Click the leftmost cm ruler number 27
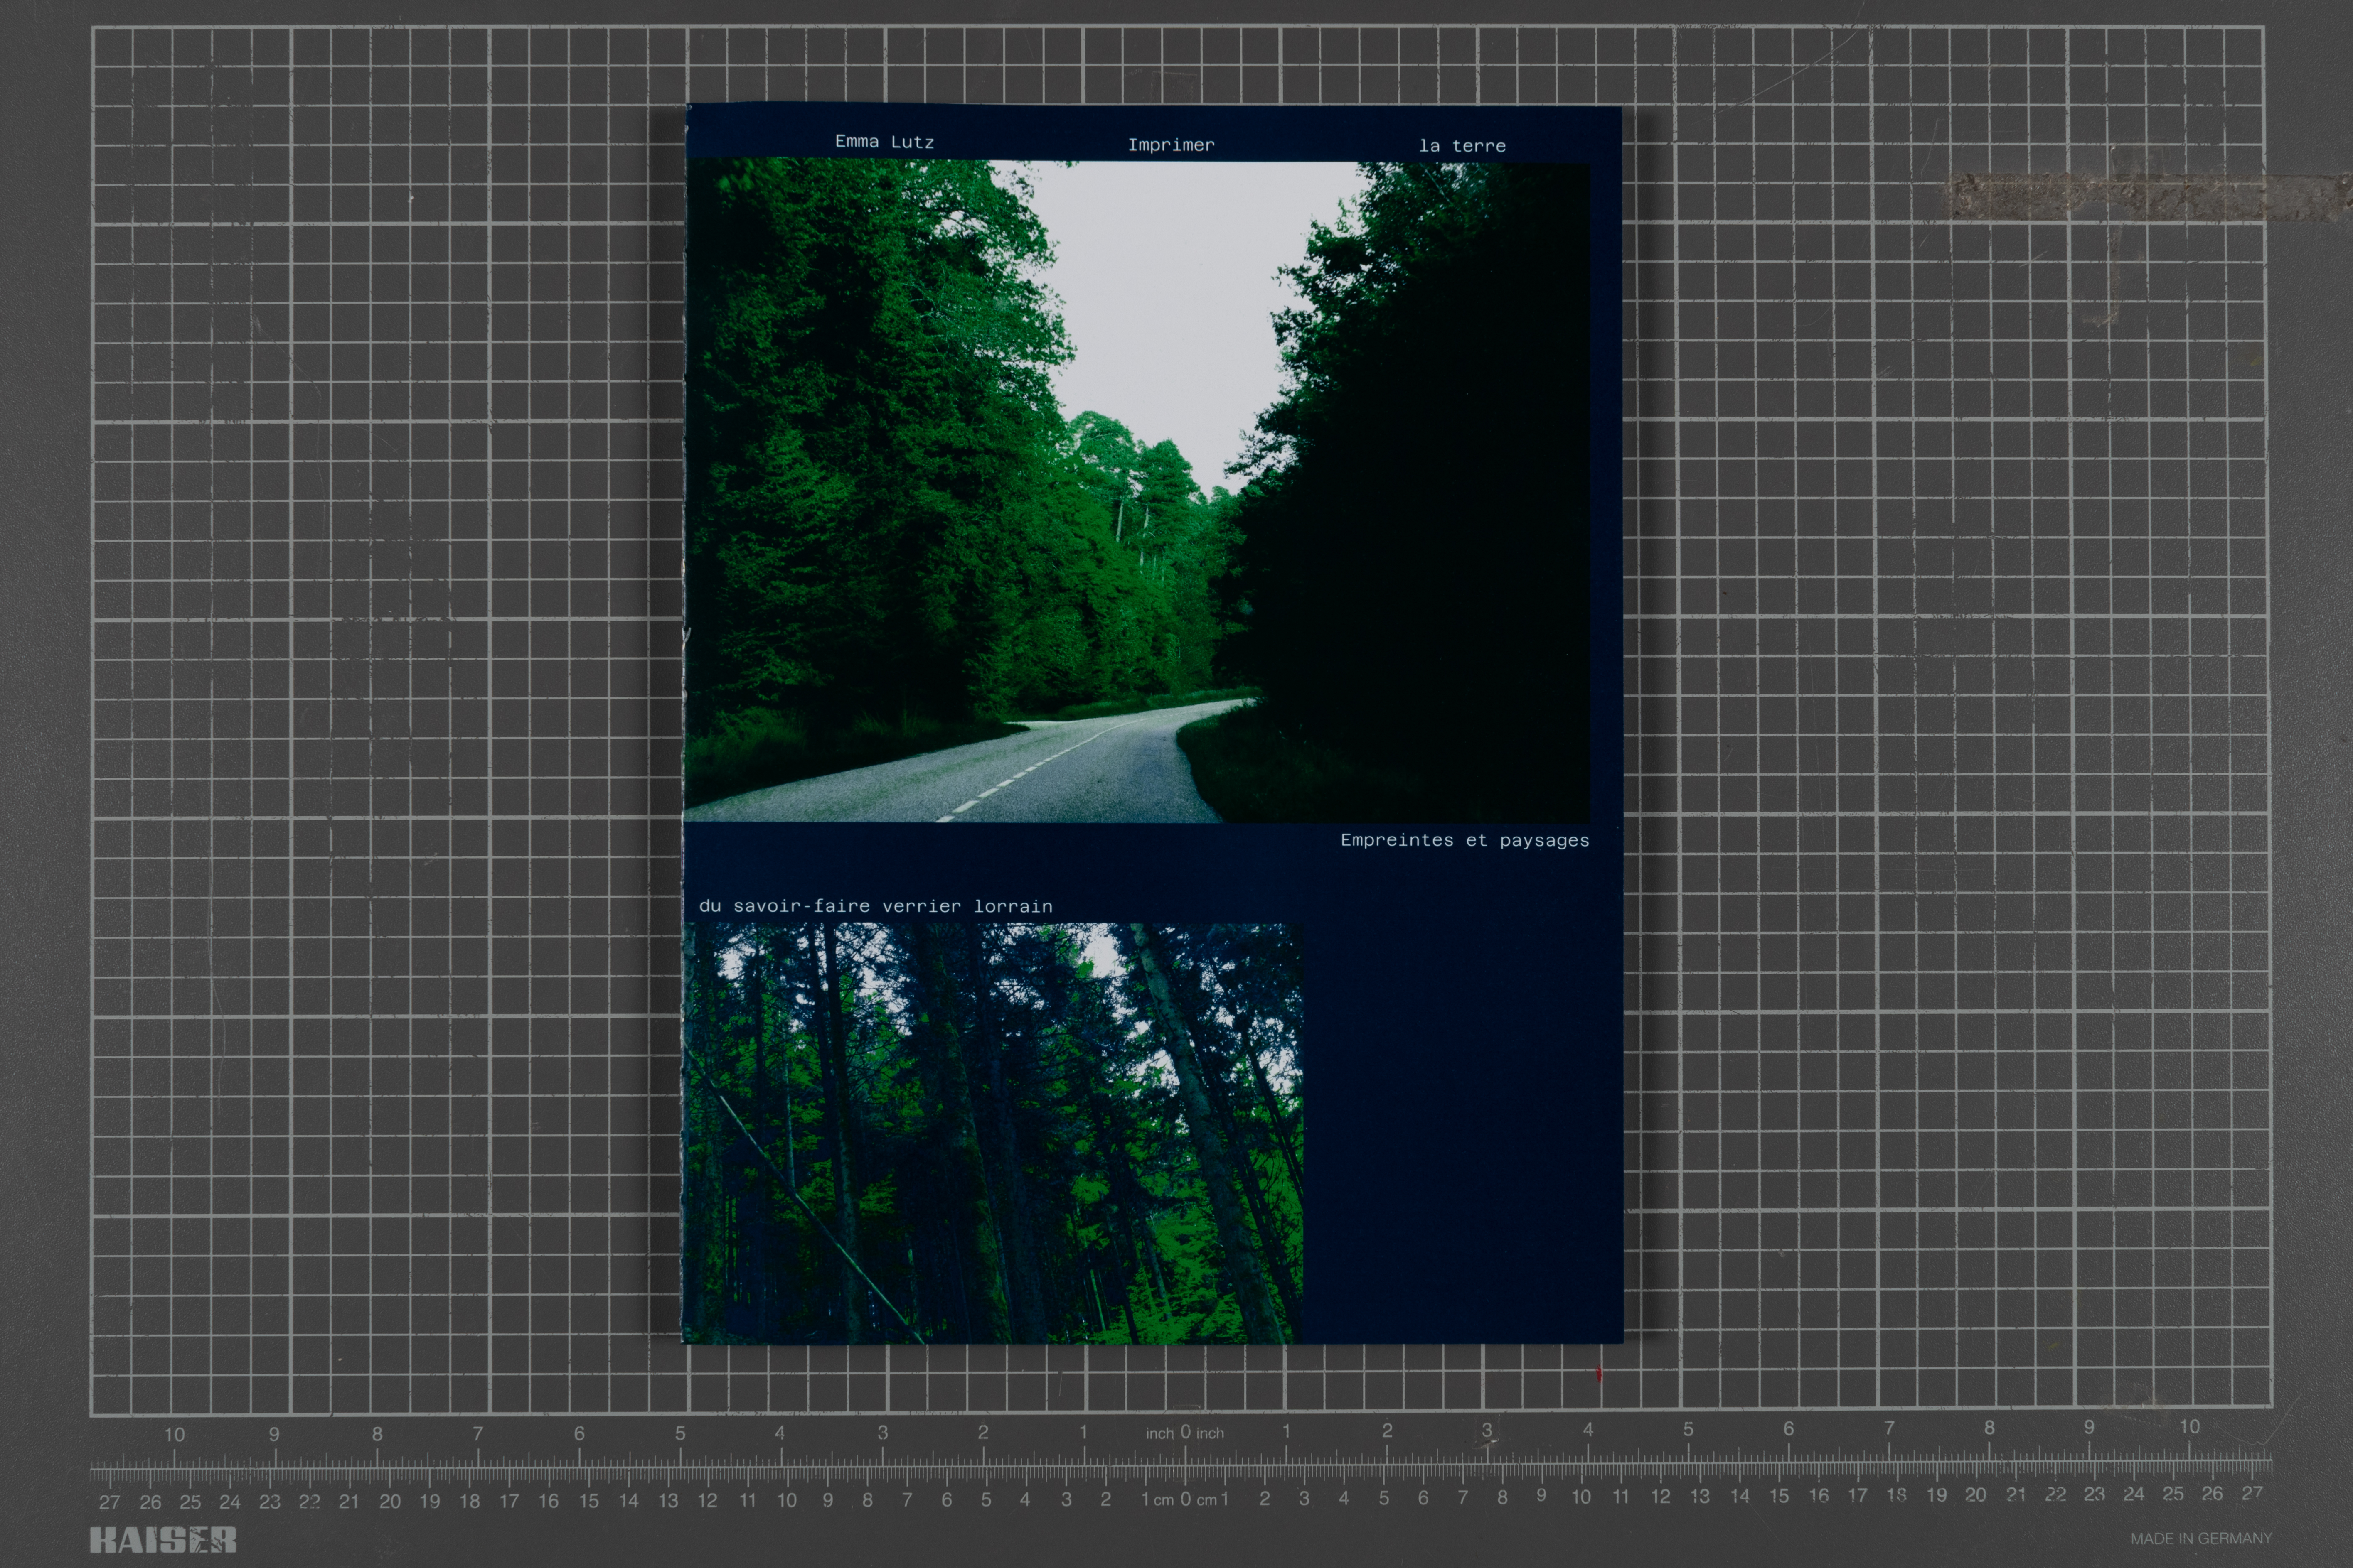The image size is (2353, 1568). [x=109, y=1502]
